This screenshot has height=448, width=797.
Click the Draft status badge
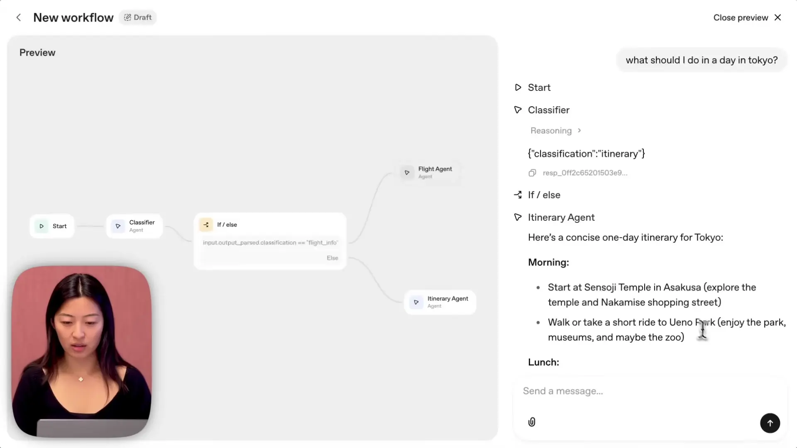click(138, 17)
